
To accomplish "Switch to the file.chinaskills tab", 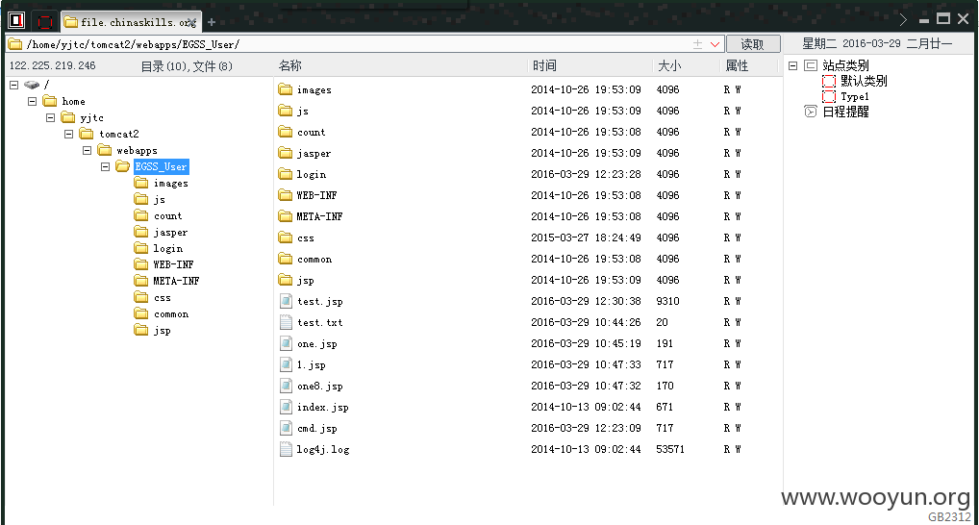I will [x=131, y=22].
